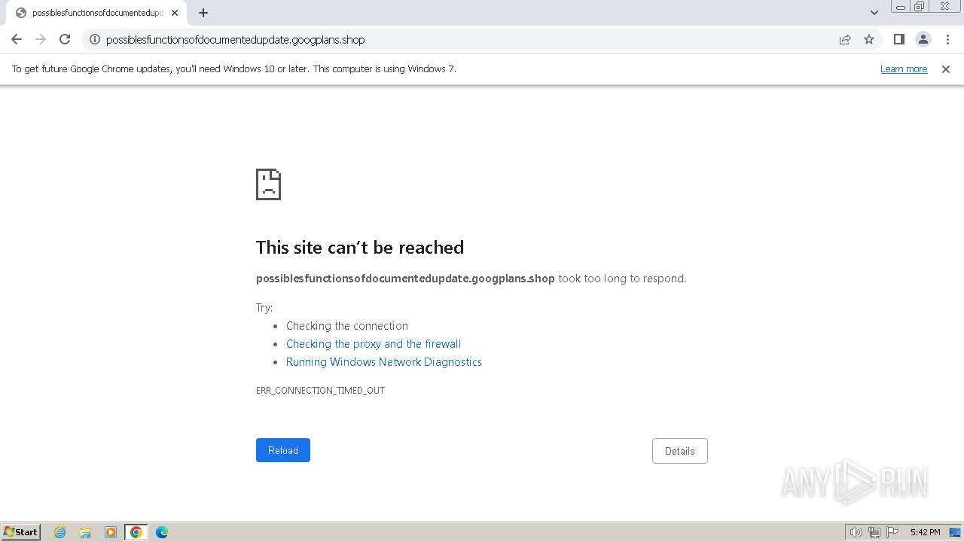Click the Details button
Image resolution: width=964 pixels, height=542 pixels.
coord(680,451)
